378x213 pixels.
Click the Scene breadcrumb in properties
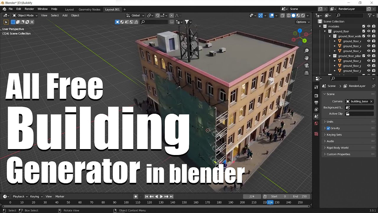(332, 86)
